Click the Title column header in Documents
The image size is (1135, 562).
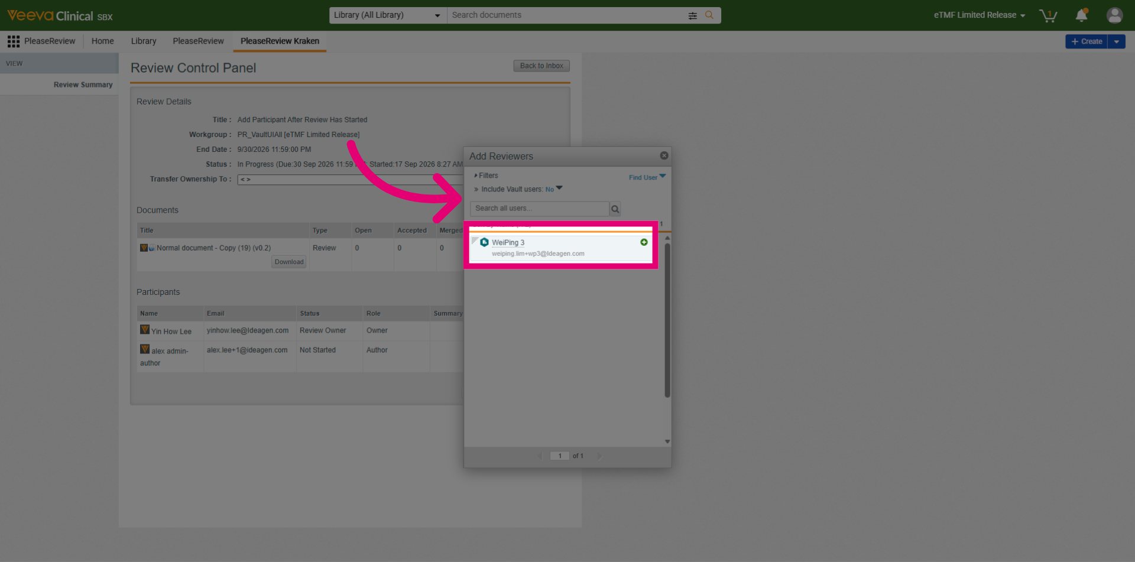tap(223, 230)
